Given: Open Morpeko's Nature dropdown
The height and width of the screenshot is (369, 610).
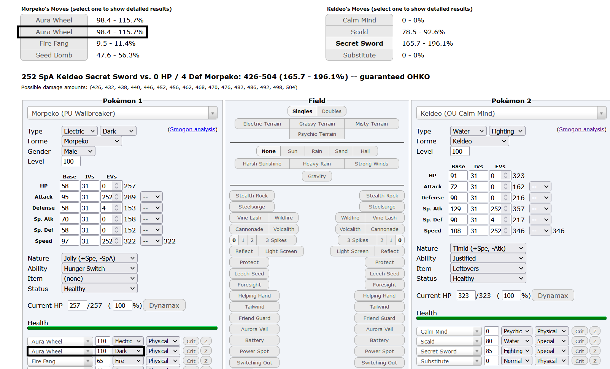Looking at the screenshot, I should click(99, 258).
